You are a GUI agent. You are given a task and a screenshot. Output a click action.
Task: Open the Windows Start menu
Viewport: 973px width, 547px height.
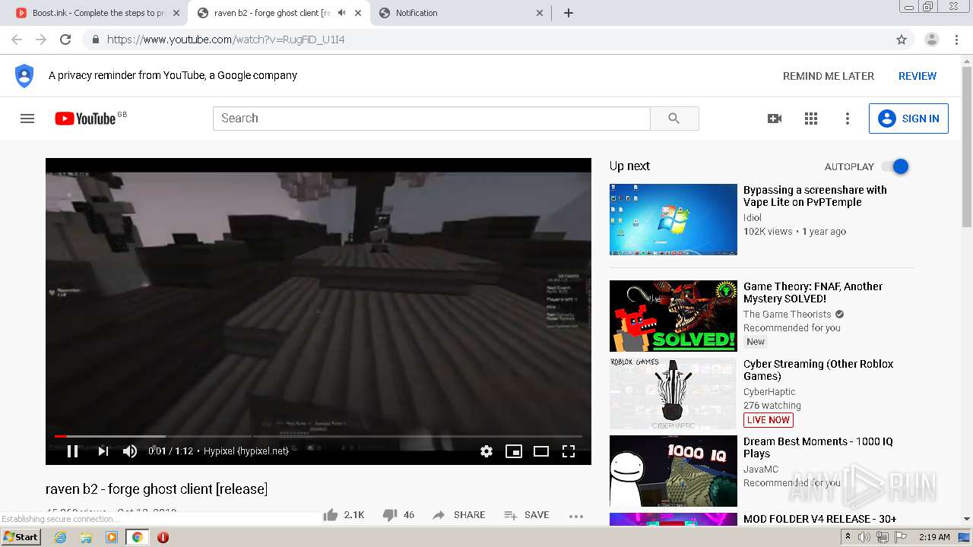pyautogui.click(x=21, y=537)
